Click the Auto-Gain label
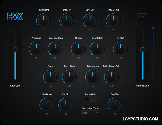Screen dimensions: 162x125 tap(90, 94)
